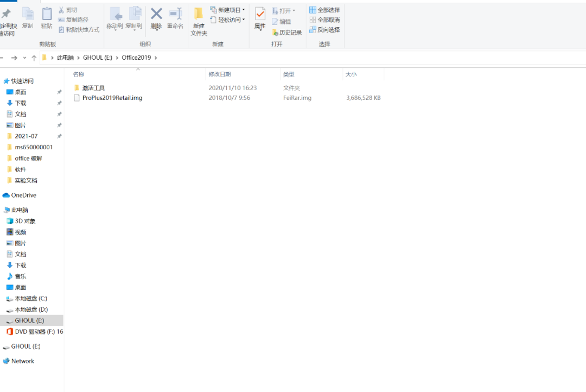Click the Rename (重命名) icon
The image size is (586, 392).
[x=175, y=15]
